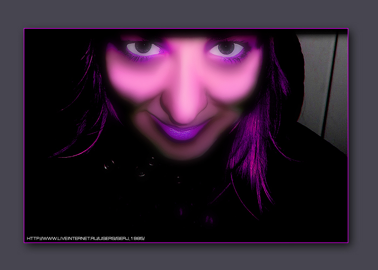378x270 pixels.
Task: Click the small chain detail near the neck
Action: tap(141, 172)
